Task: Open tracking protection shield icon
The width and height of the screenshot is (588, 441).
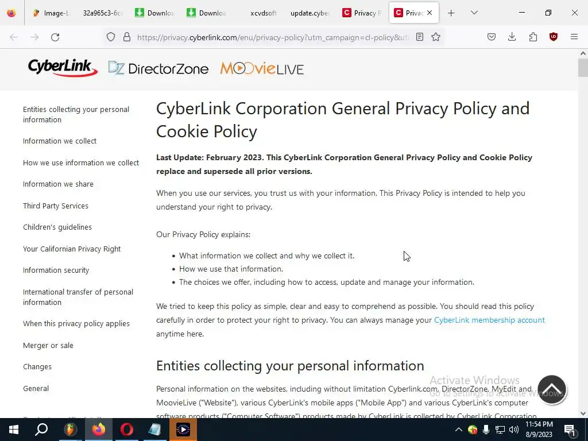Action: [111, 37]
